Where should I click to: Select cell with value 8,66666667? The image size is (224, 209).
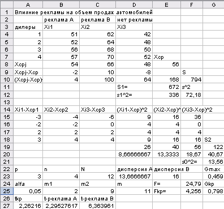pos(134,154)
